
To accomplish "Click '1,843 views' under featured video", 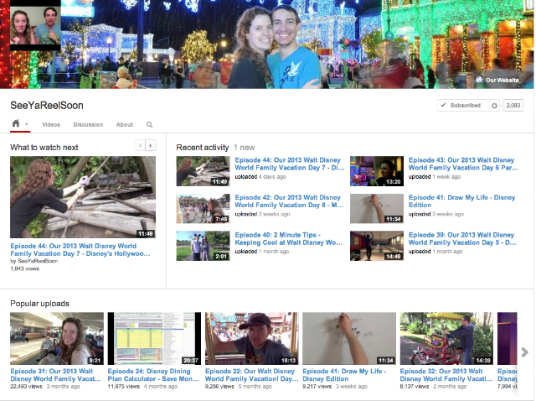I will (x=24, y=268).
